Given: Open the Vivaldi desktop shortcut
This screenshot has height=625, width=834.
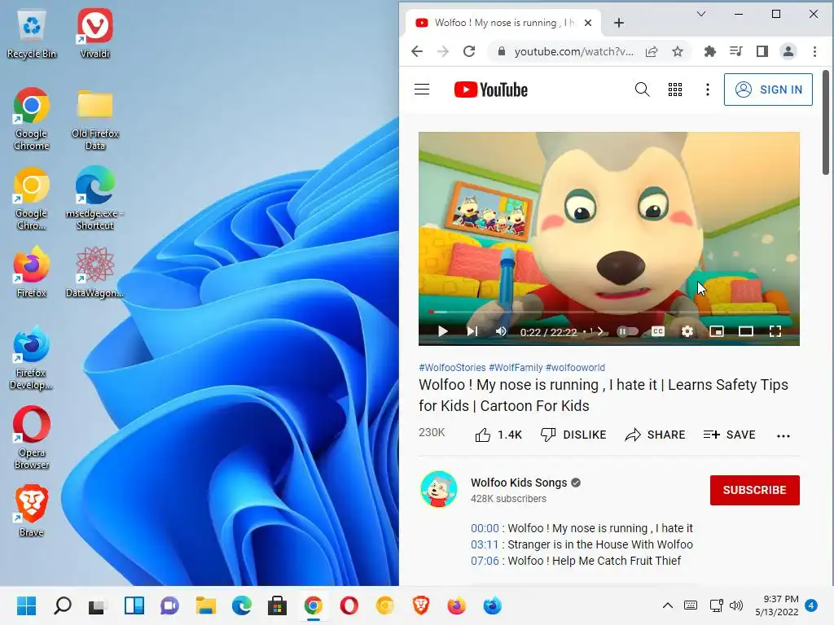Looking at the screenshot, I should (94, 33).
